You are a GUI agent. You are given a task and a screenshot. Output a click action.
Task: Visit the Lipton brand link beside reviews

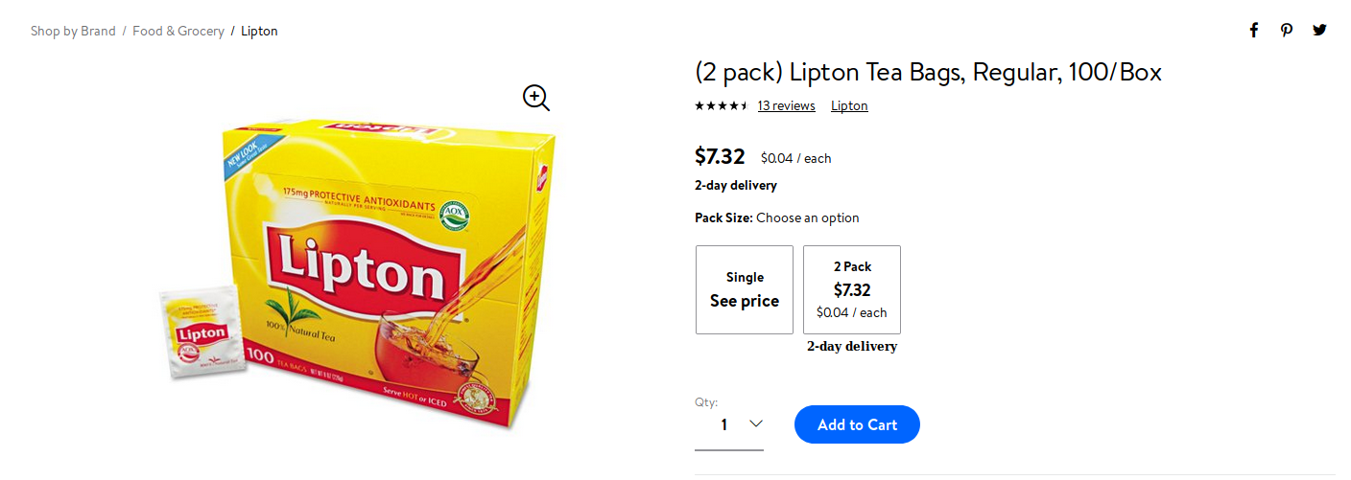(x=849, y=105)
